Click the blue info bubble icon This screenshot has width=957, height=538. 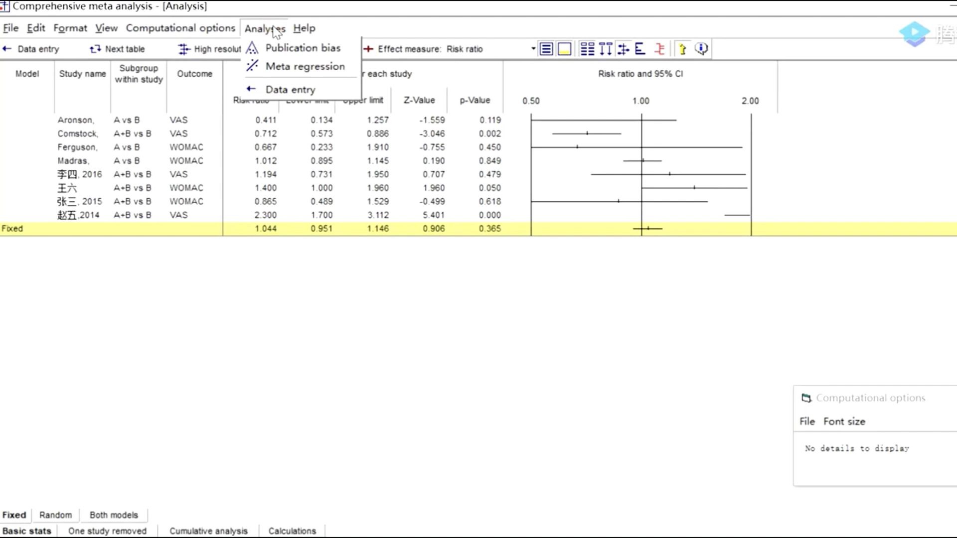tap(701, 49)
